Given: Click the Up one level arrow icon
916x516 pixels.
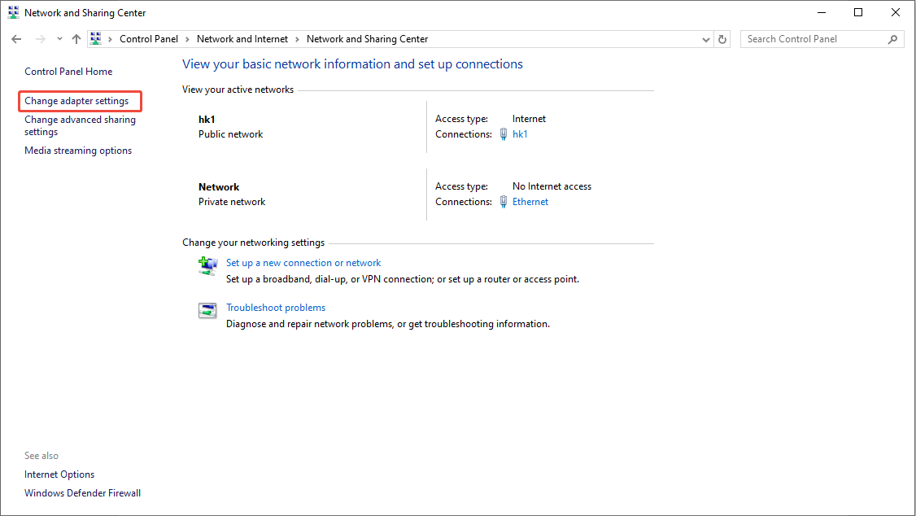Looking at the screenshot, I should click(76, 38).
